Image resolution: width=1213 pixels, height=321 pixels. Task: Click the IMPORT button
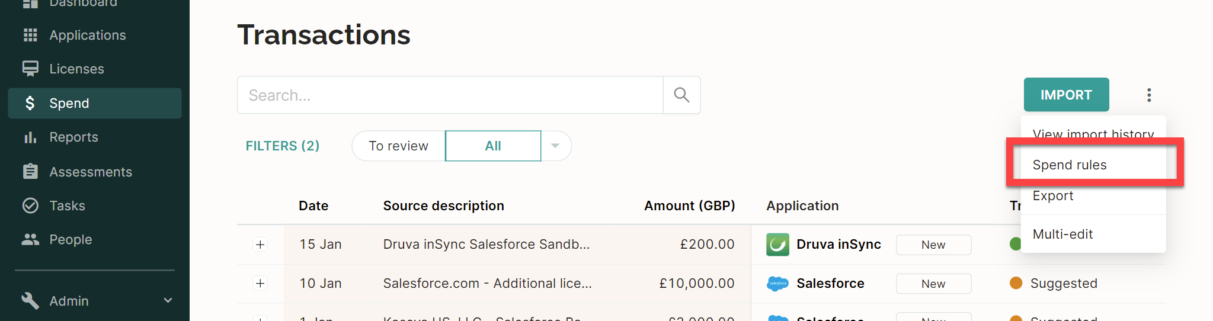[x=1066, y=95]
